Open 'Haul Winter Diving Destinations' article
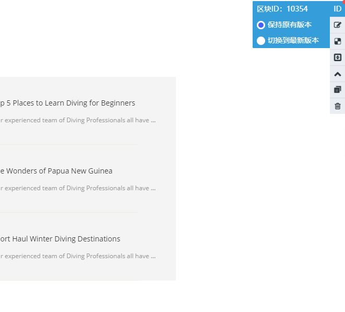The width and height of the screenshot is (345, 312). 60,239
